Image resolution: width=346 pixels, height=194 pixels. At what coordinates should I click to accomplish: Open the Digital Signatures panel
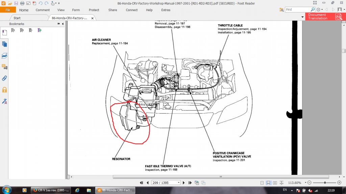point(4,101)
